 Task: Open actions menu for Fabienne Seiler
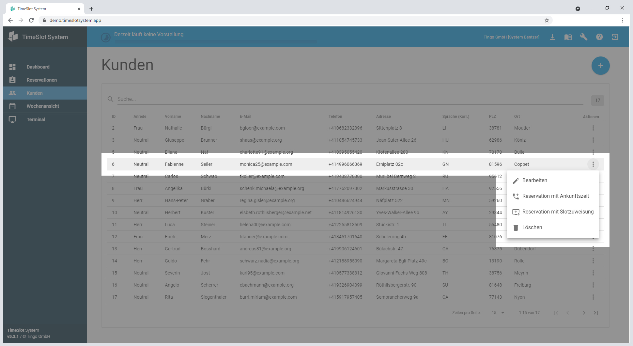click(x=593, y=164)
